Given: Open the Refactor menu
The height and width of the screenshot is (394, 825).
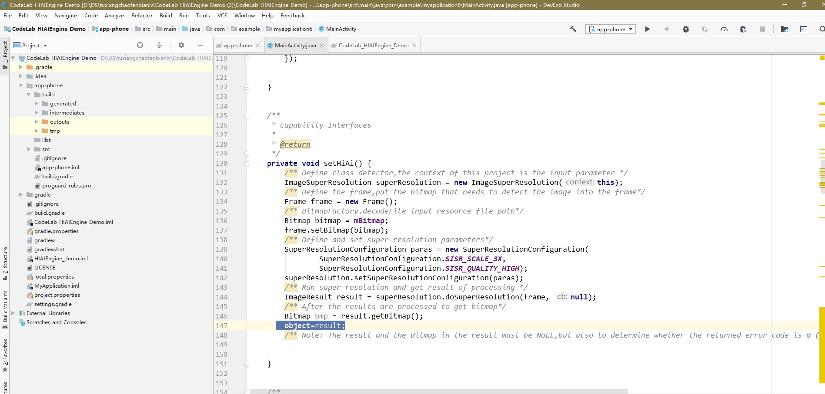Looking at the screenshot, I should [x=142, y=15].
